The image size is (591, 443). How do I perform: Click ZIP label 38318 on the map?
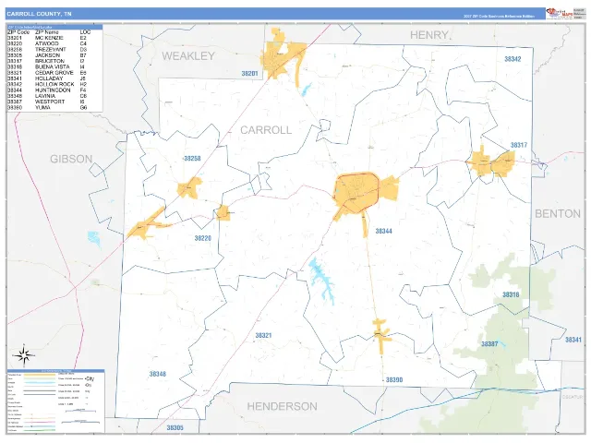tap(511, 294)
